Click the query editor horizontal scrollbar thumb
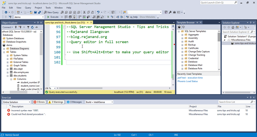Image resolution: width=257 pixels, height=137 pixels. pos(81,88)
